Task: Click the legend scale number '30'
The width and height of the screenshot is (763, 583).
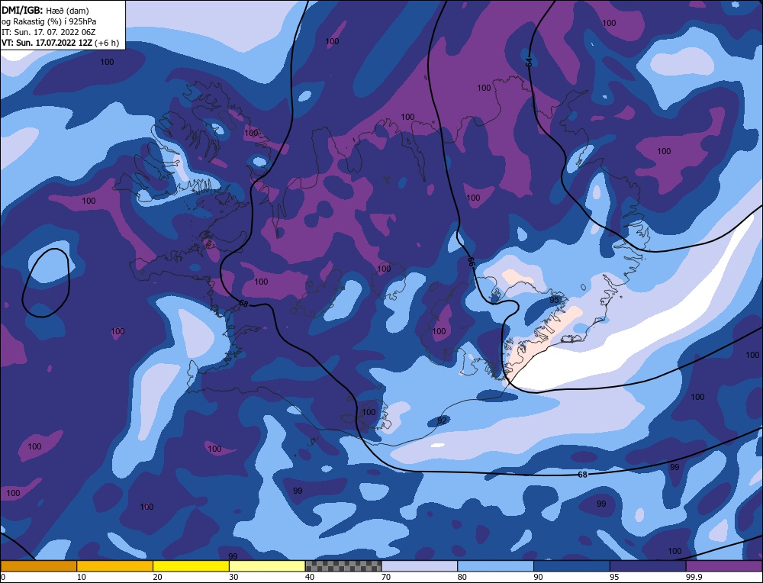Action: (233, 577)
